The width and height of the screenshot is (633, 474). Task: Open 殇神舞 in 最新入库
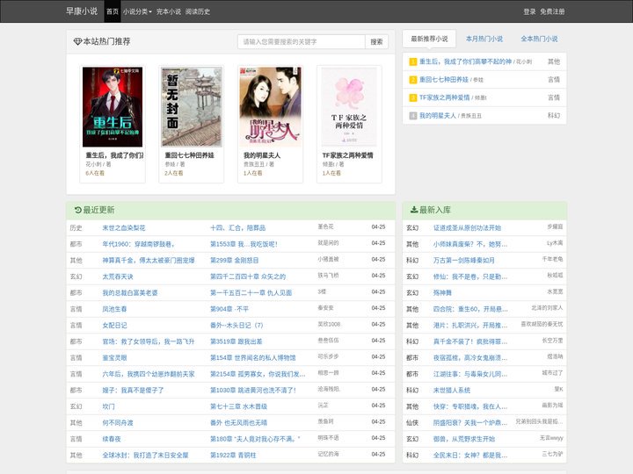point(442,293)
